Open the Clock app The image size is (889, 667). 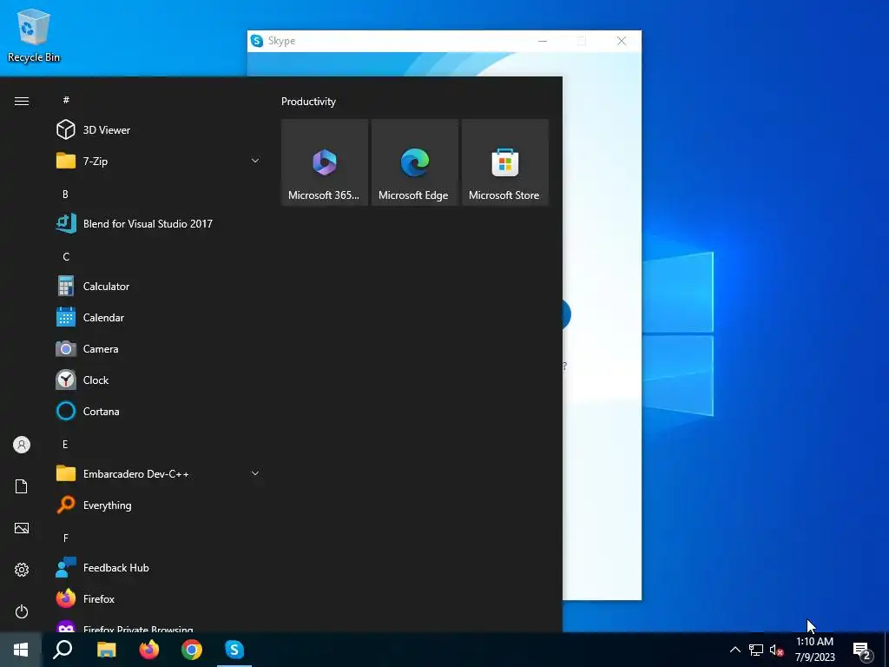(x=159, y=380)
